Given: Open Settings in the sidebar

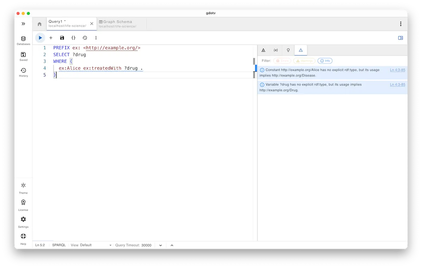Looking at the screenshot, I should point(23,222).
